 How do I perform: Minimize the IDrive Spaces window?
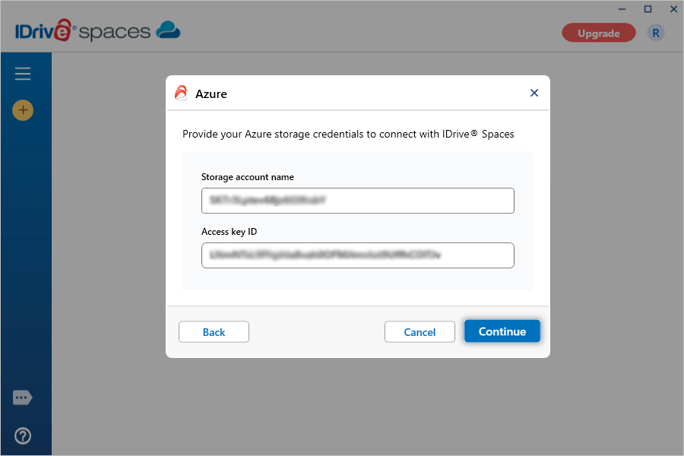pos(622,9)
